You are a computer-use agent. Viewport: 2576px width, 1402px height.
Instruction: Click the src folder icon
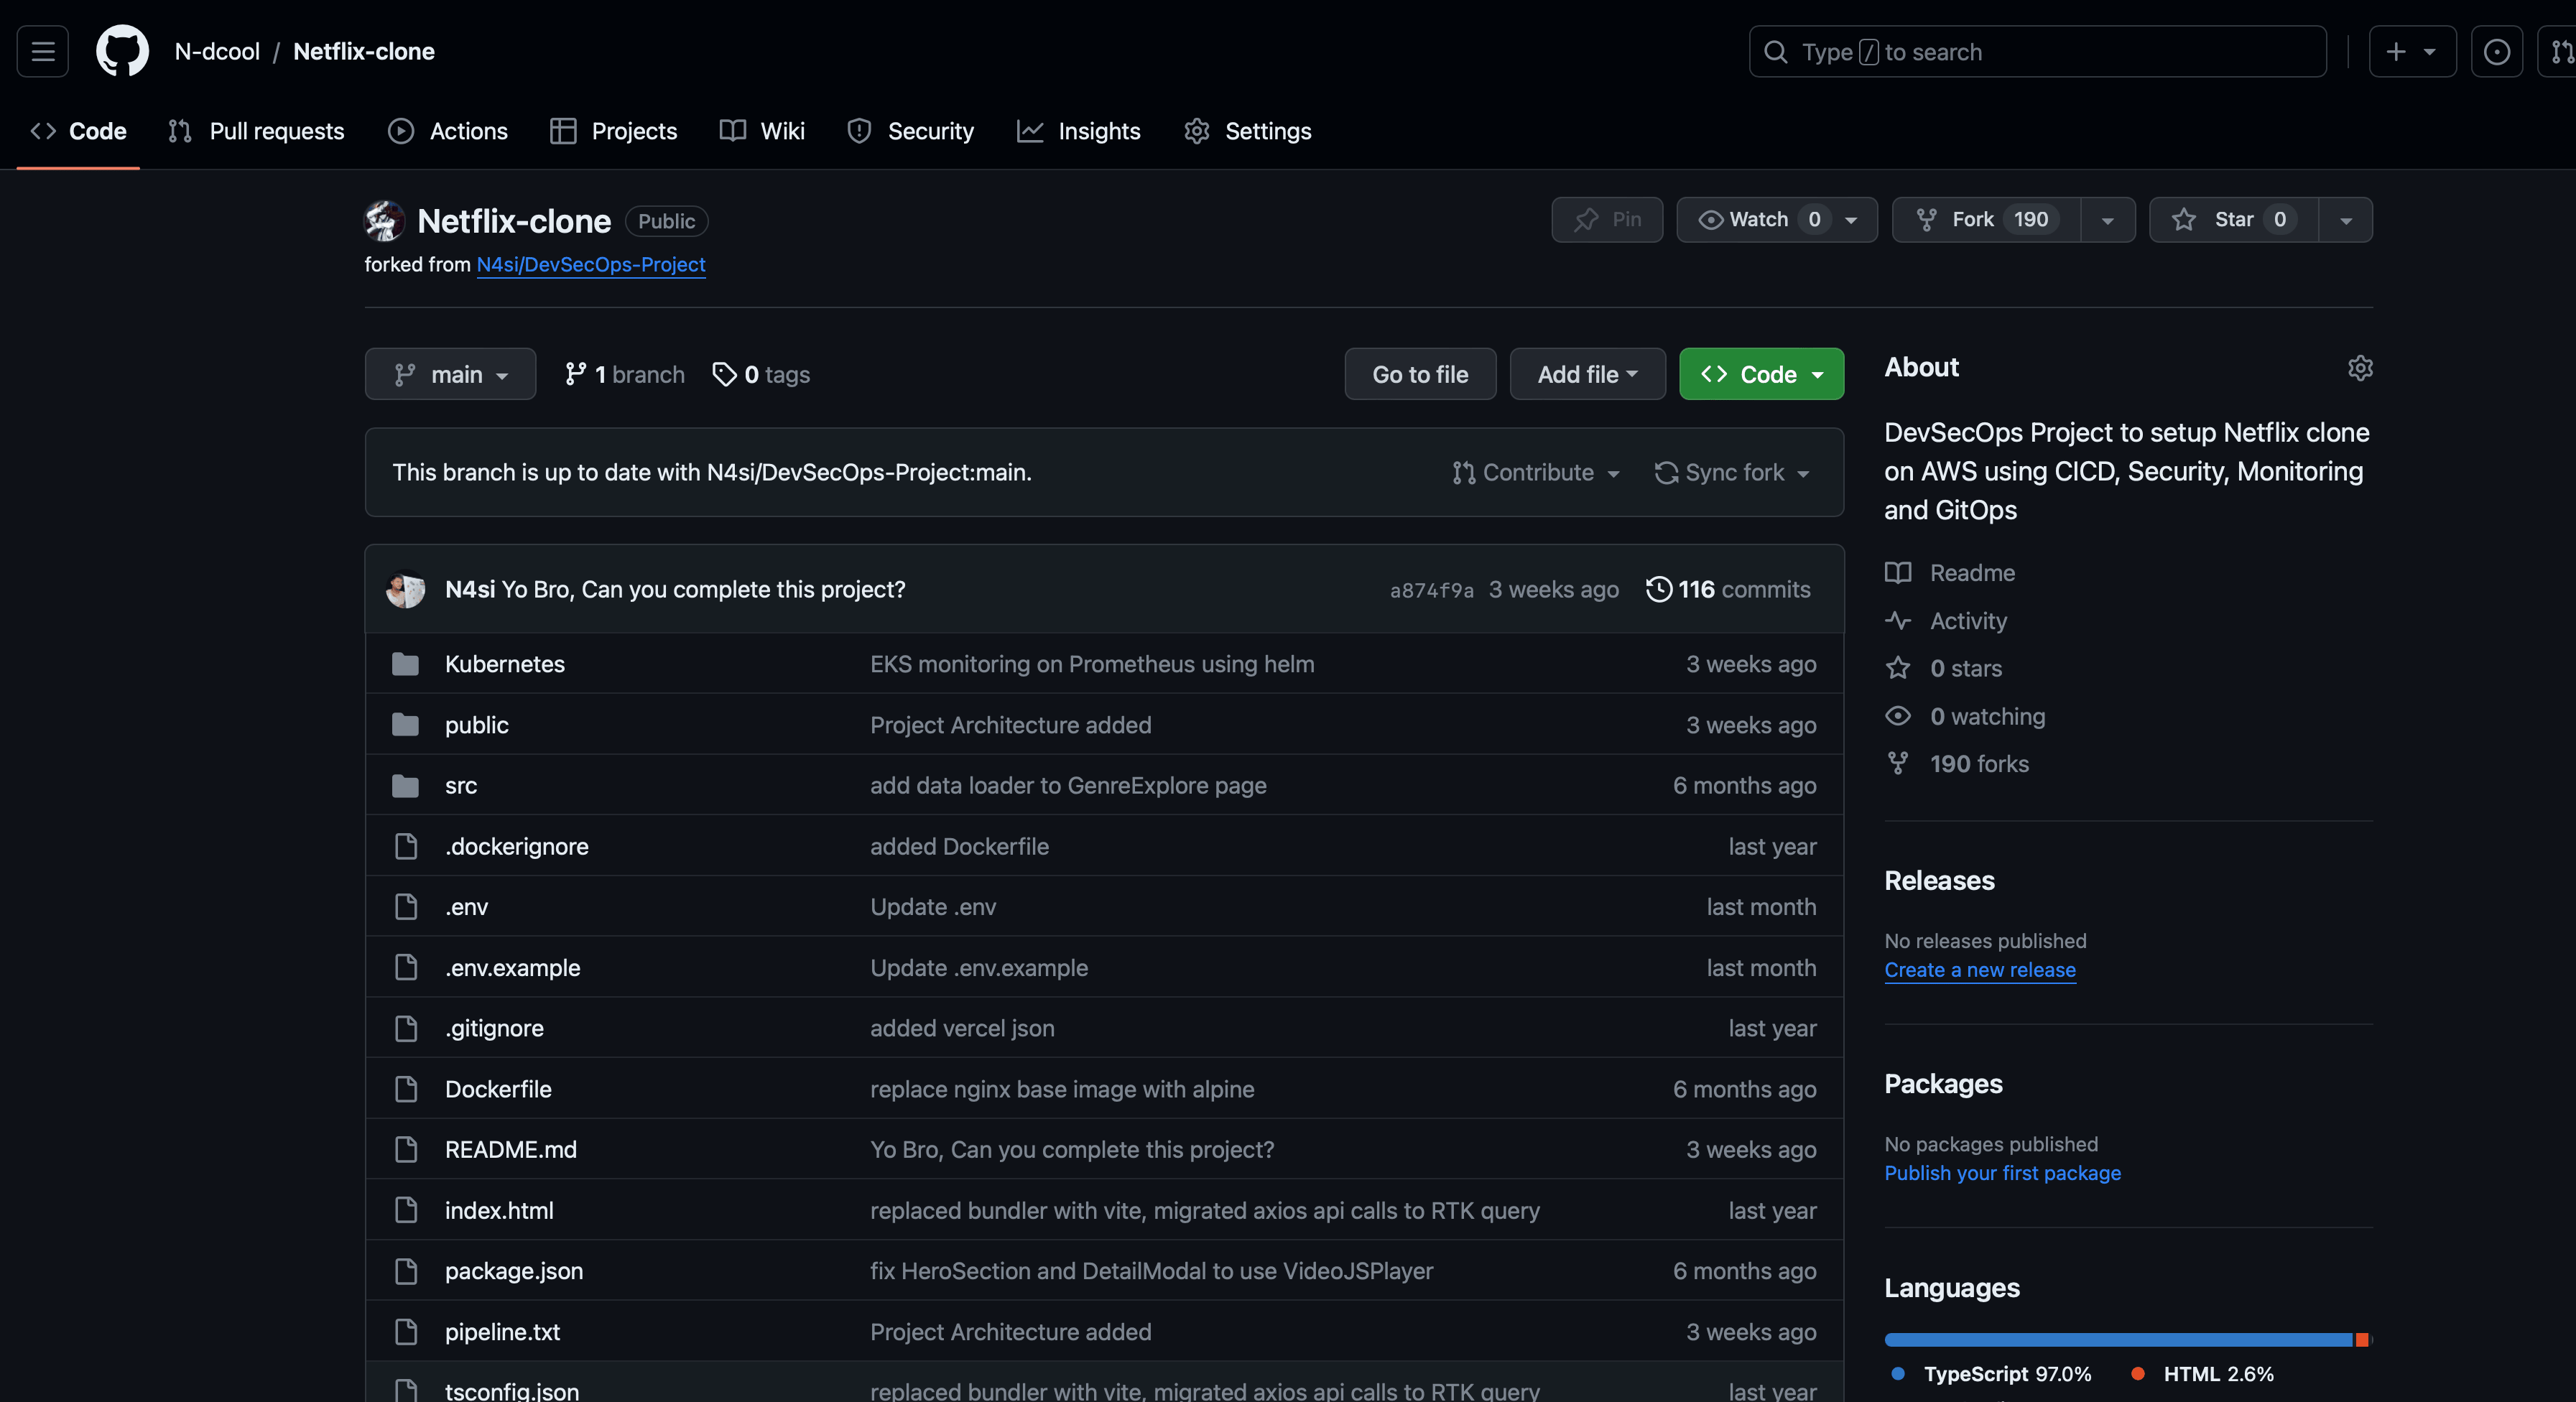coord(405,786)
